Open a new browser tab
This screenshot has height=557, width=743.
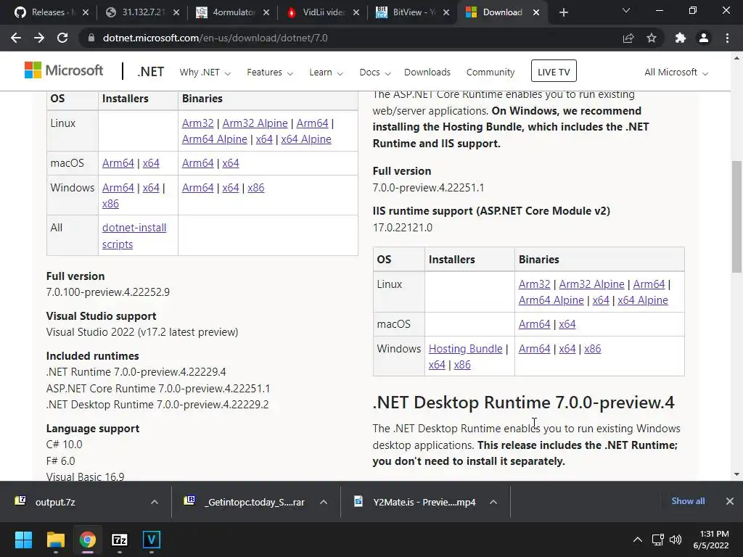tap(563, 12)
